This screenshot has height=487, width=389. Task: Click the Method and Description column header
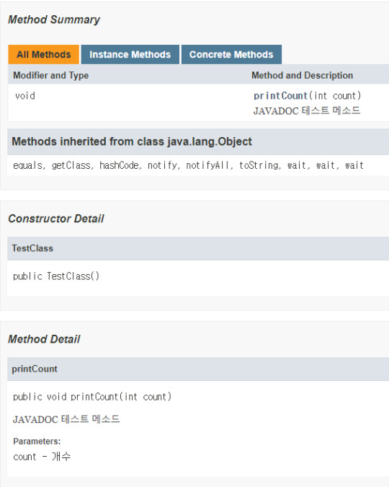[x=302, y=75]
